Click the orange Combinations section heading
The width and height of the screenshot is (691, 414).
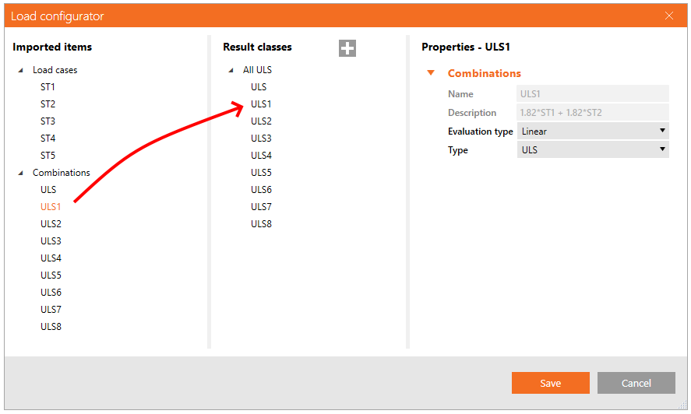[x=485, y=73]
